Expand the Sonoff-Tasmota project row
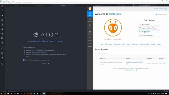Viewport: 169px width, 95px height. pos(97,63)
